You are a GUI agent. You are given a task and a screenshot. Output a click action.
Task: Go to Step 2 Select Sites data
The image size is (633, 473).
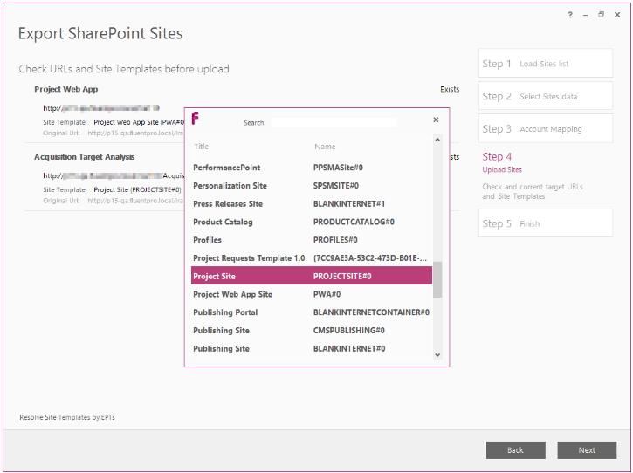click(546, 96)
